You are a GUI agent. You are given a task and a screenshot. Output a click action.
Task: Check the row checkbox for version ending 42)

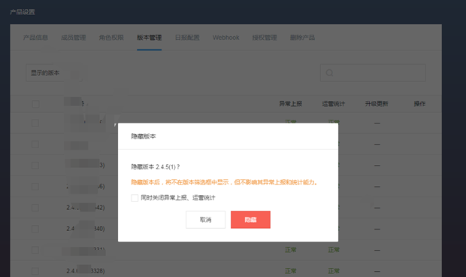click(35, 208)
